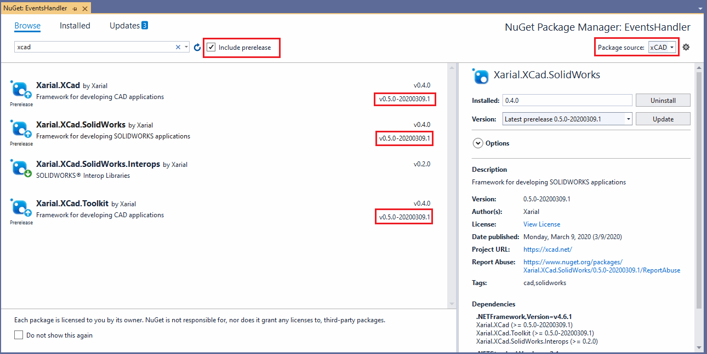707x354 pixels.
Task: Click the Xarial.XCad.SolidWorks package icon in list
Action: tap(21, 129)
